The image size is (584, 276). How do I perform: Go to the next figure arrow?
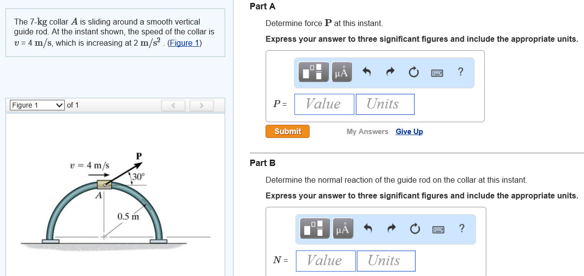(201, 105)
